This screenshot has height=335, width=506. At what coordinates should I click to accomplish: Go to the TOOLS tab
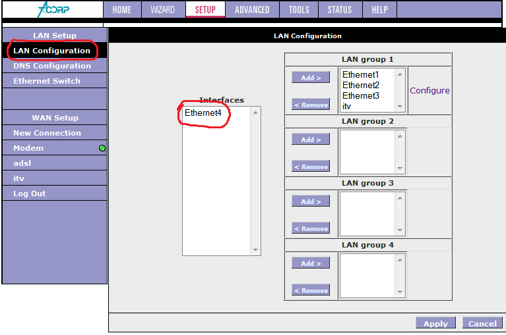click(x=299, y=10)
